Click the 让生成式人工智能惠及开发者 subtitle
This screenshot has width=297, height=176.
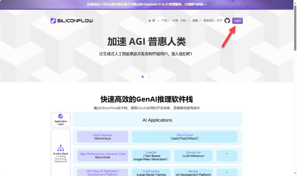tap(146, 54)
